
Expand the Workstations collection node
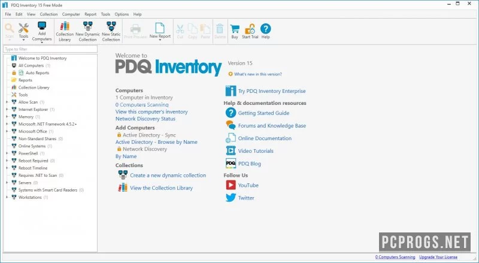tap(7, 197)
